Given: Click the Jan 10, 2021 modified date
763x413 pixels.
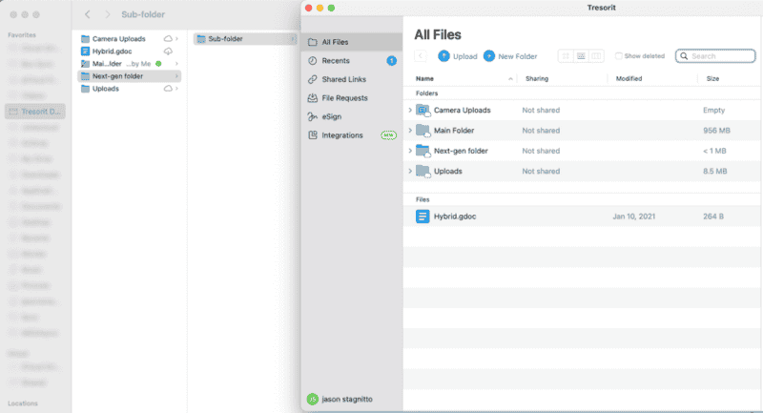Looking at the screenshot, I should click(x=633, y=217).
